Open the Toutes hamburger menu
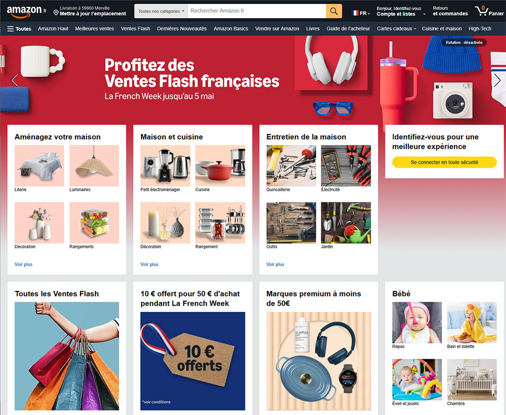Screen dimensions: 506x415 tap(19, 29)
